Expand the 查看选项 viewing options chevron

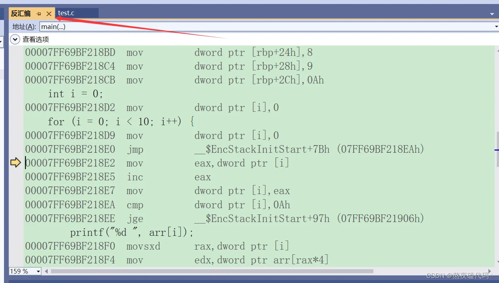click(x=15, y=39)
